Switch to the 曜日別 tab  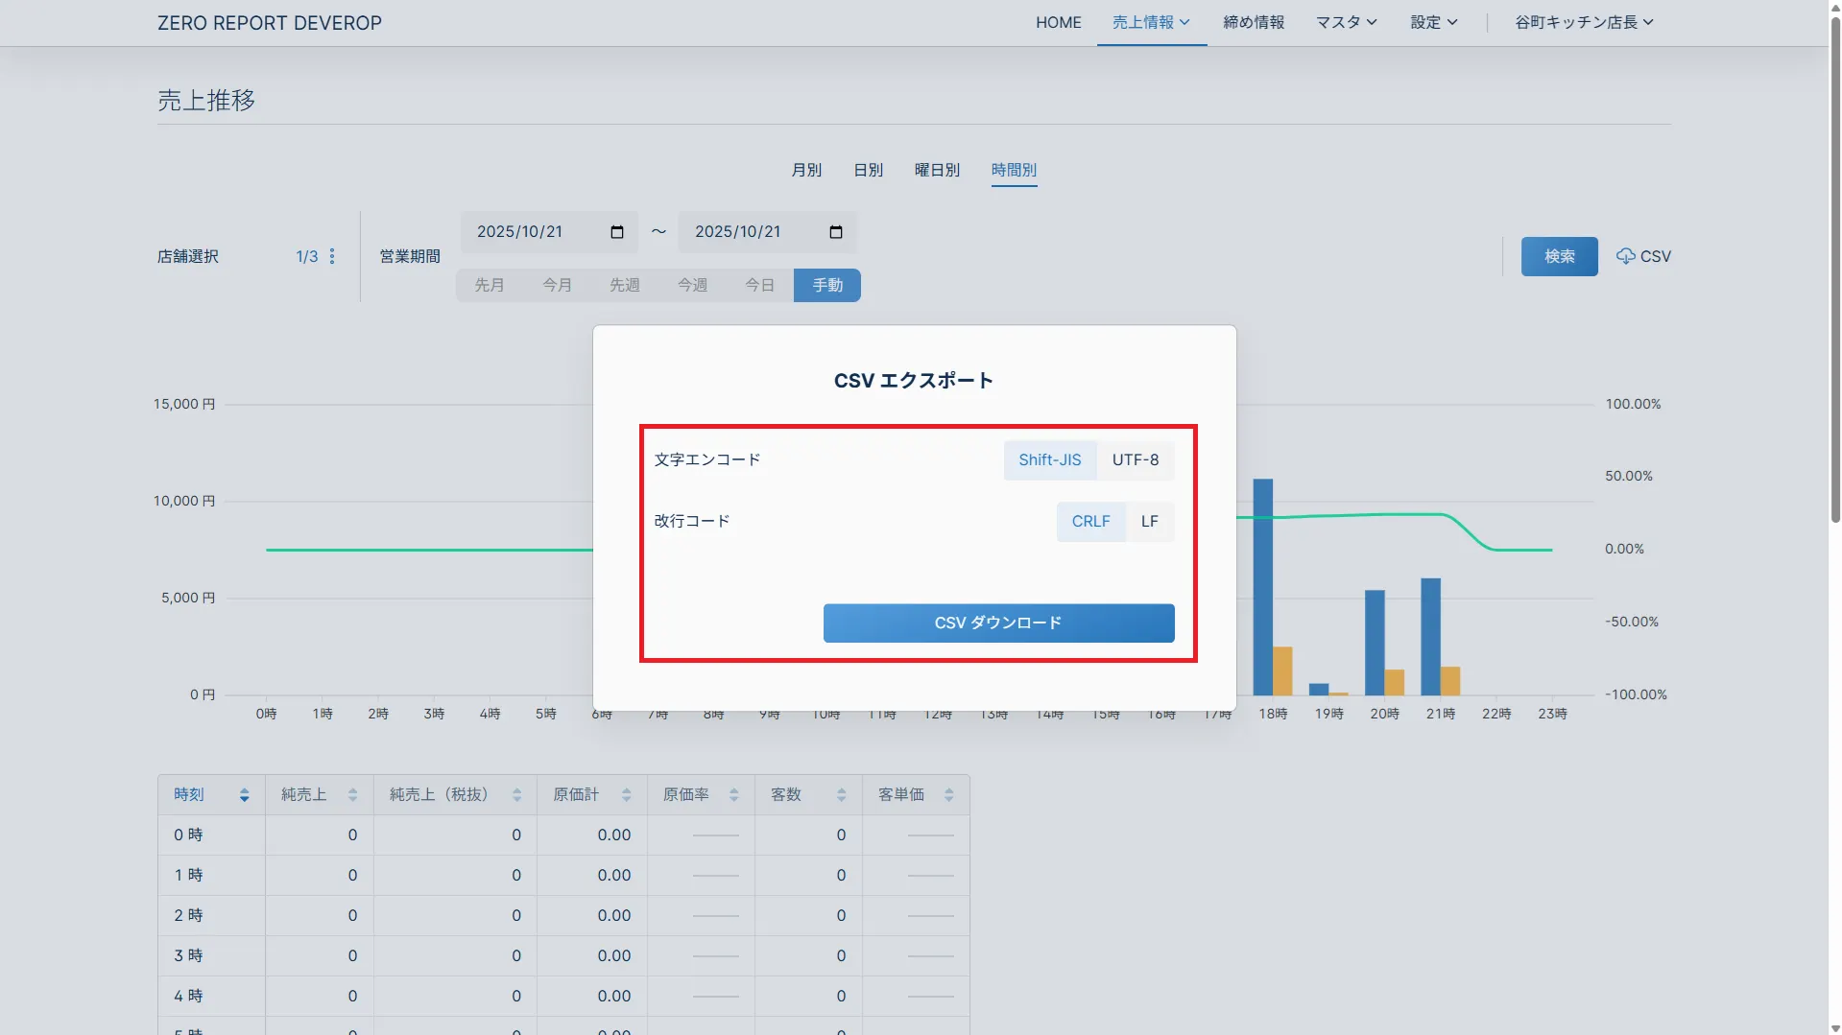click(x=937, y=170)
